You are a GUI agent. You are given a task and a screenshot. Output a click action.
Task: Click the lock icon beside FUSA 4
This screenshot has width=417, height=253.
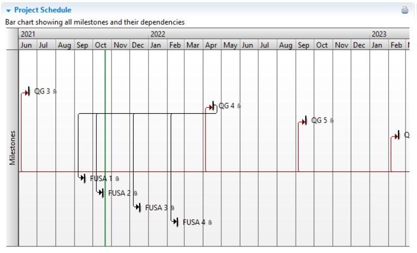pyautogui.click(x=210, y=222)
